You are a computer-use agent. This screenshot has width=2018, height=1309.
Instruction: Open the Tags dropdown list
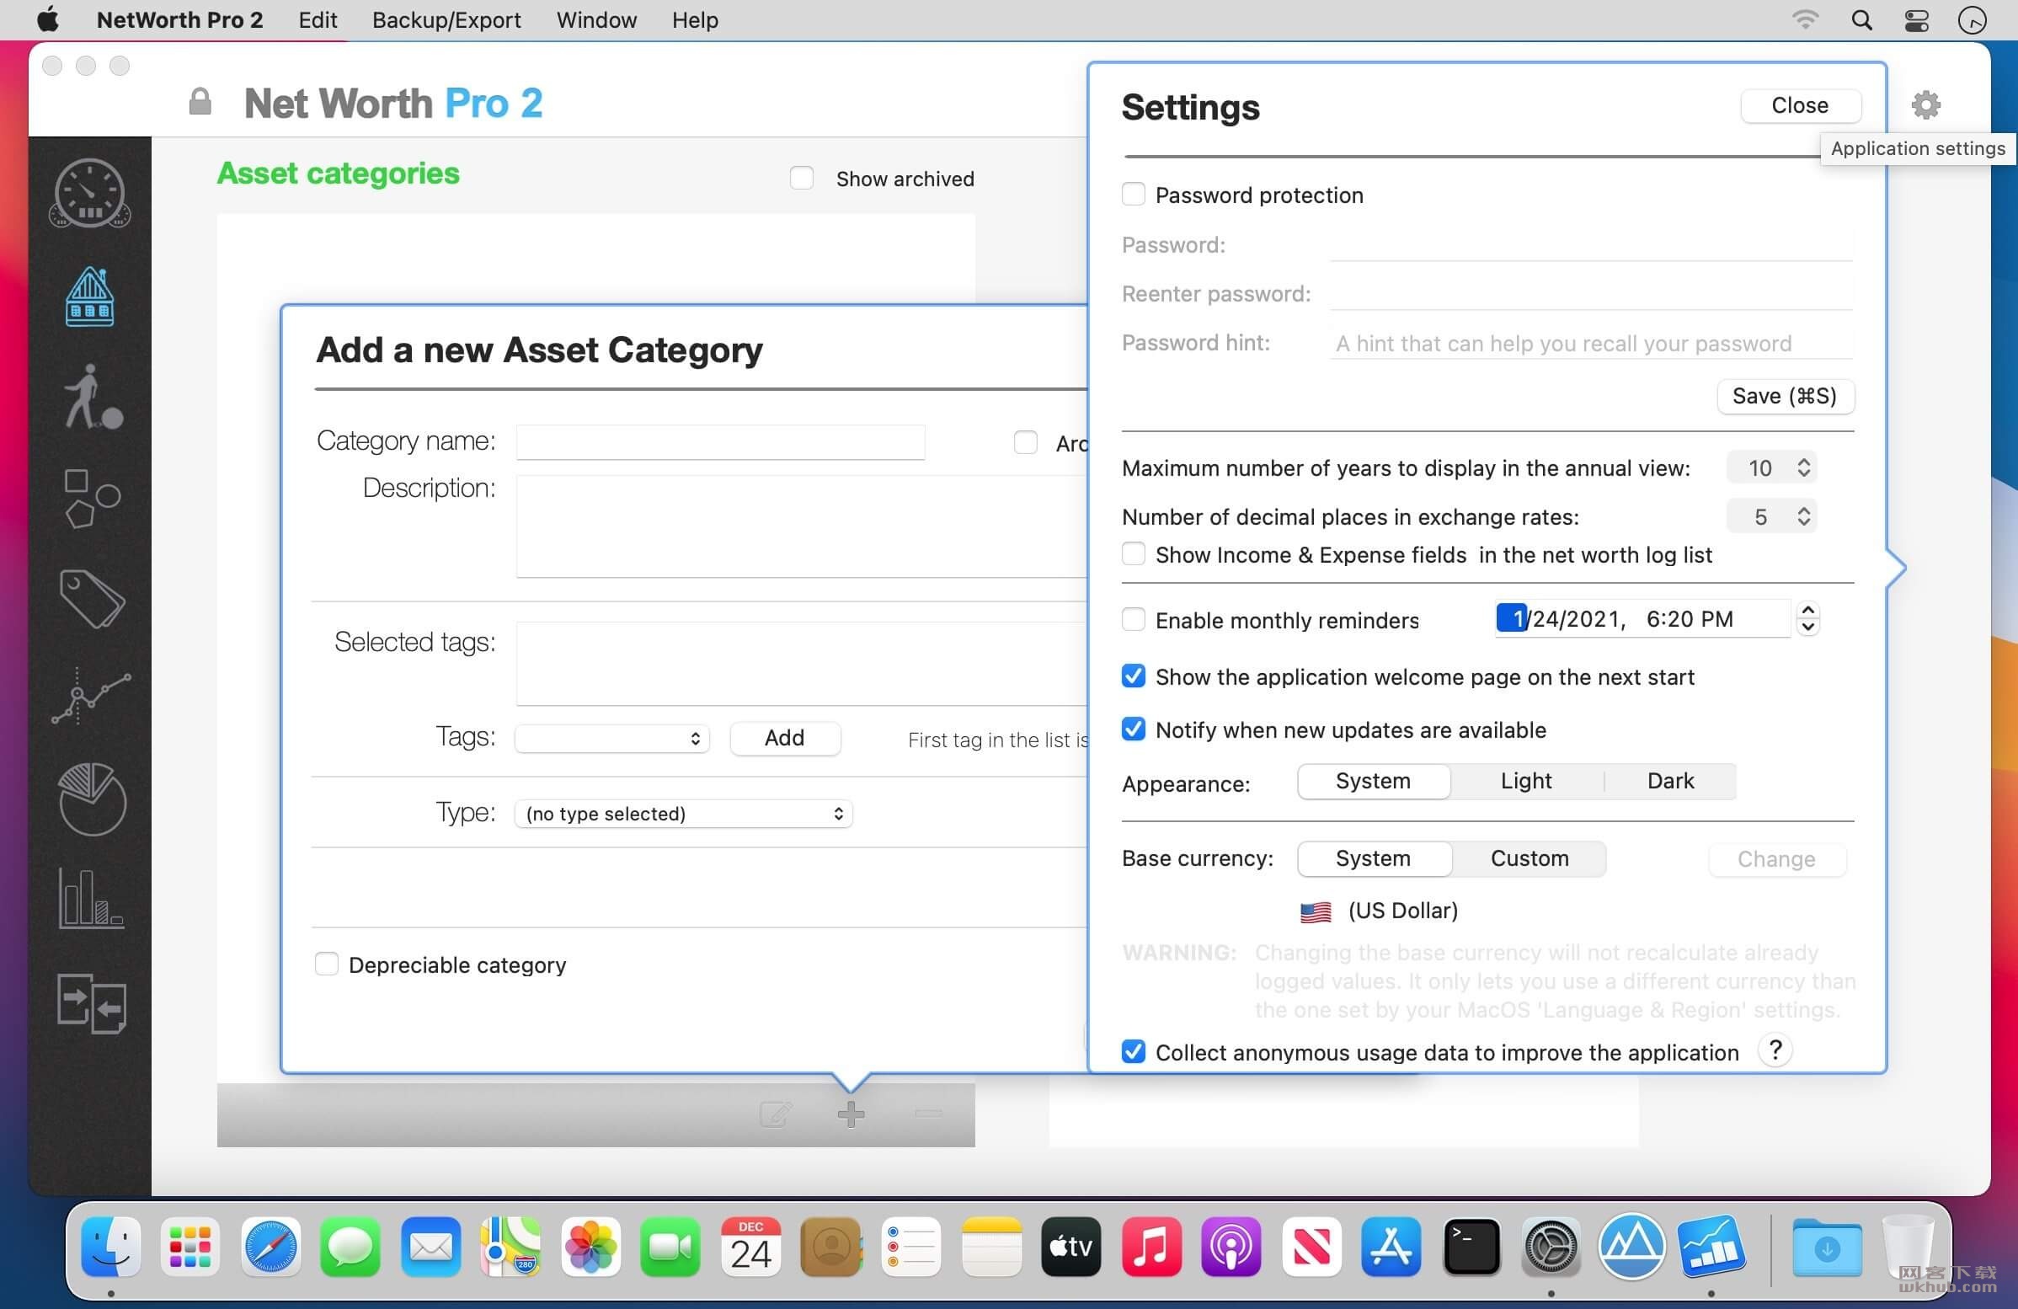point(612,738)
